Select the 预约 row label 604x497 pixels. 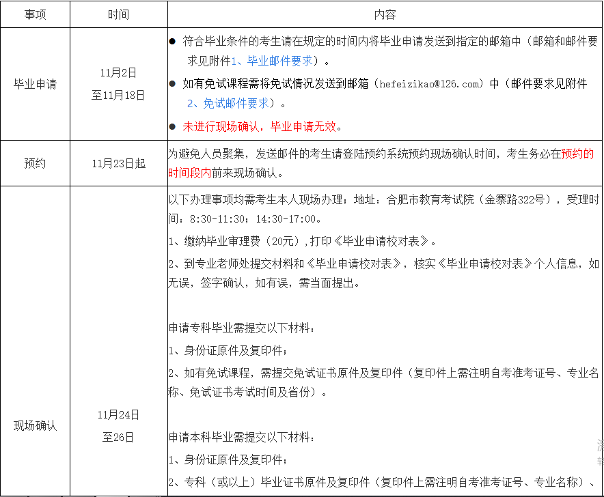coord(35,163)
